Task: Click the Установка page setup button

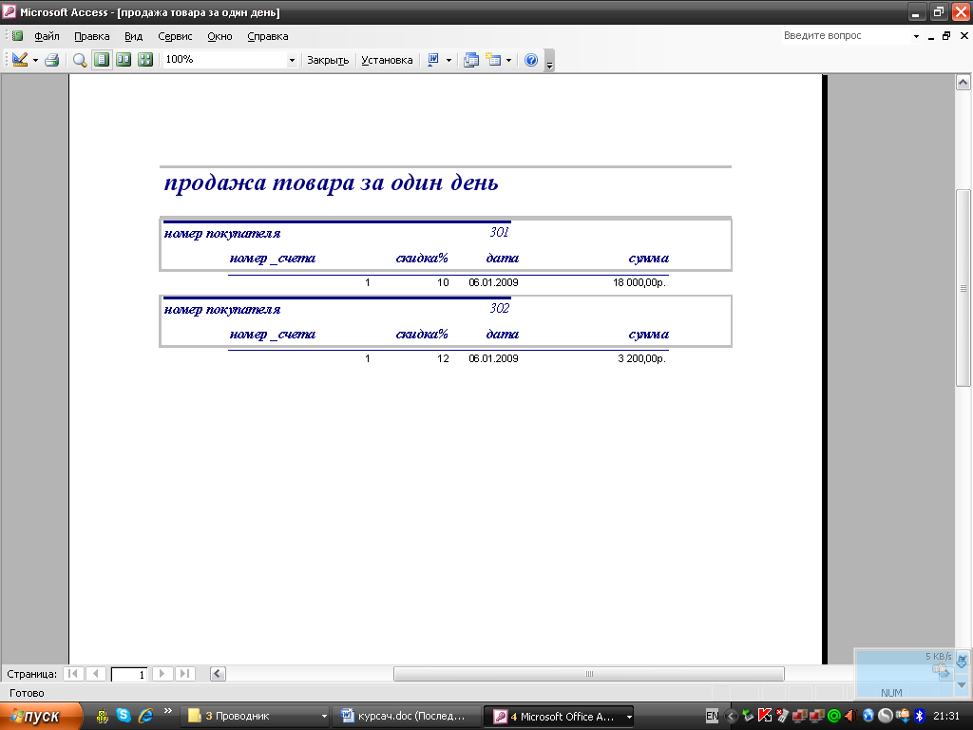Action: (x=387, y=60)
